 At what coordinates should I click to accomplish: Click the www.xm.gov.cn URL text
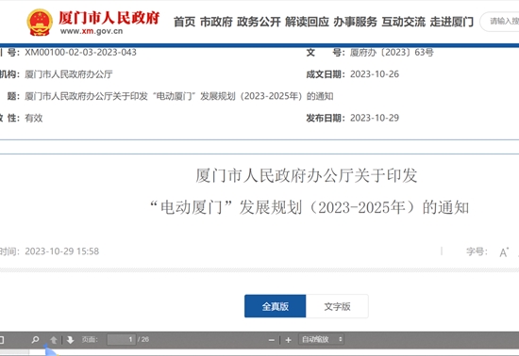(92, 31)
